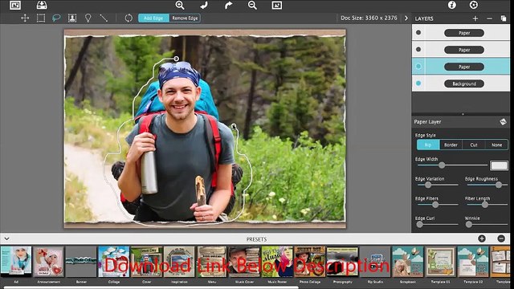Apply the Music Poster preset
Image resolution: width=514 pixels, height=289 pixels.
coord(277,262)
